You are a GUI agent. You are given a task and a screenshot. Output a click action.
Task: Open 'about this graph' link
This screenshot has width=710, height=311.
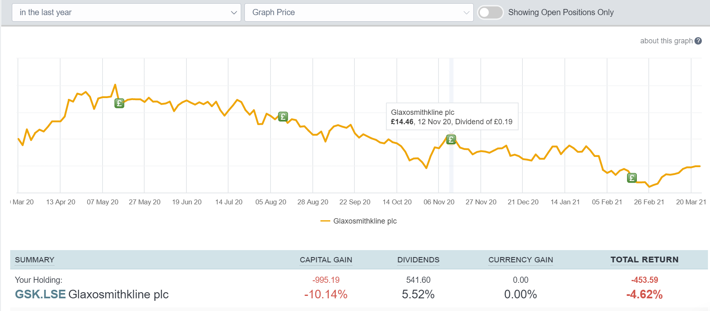click(x=666, y=41)
